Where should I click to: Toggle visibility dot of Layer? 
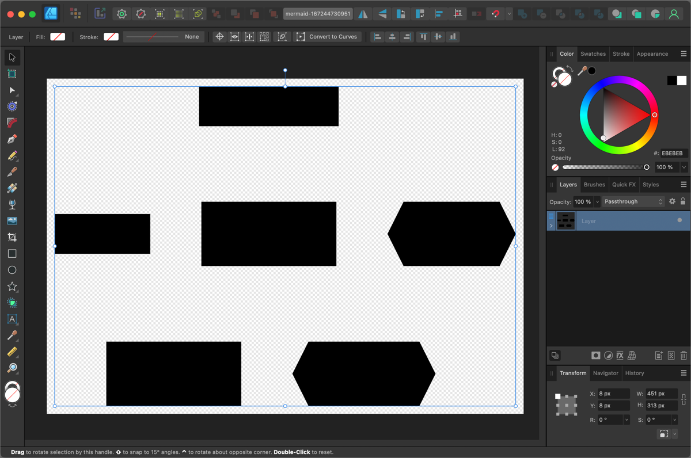[x=679, y=220]
